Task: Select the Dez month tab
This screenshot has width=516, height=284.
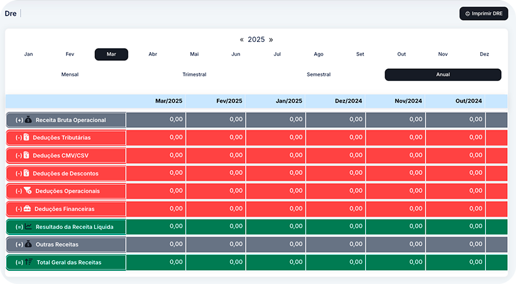Action: (484, 55)
